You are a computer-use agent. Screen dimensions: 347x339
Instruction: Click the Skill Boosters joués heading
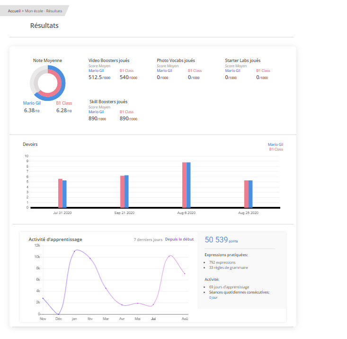108,102
